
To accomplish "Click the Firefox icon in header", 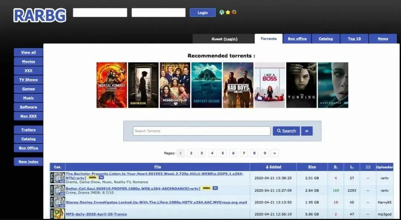I will (x=234, y=12).
